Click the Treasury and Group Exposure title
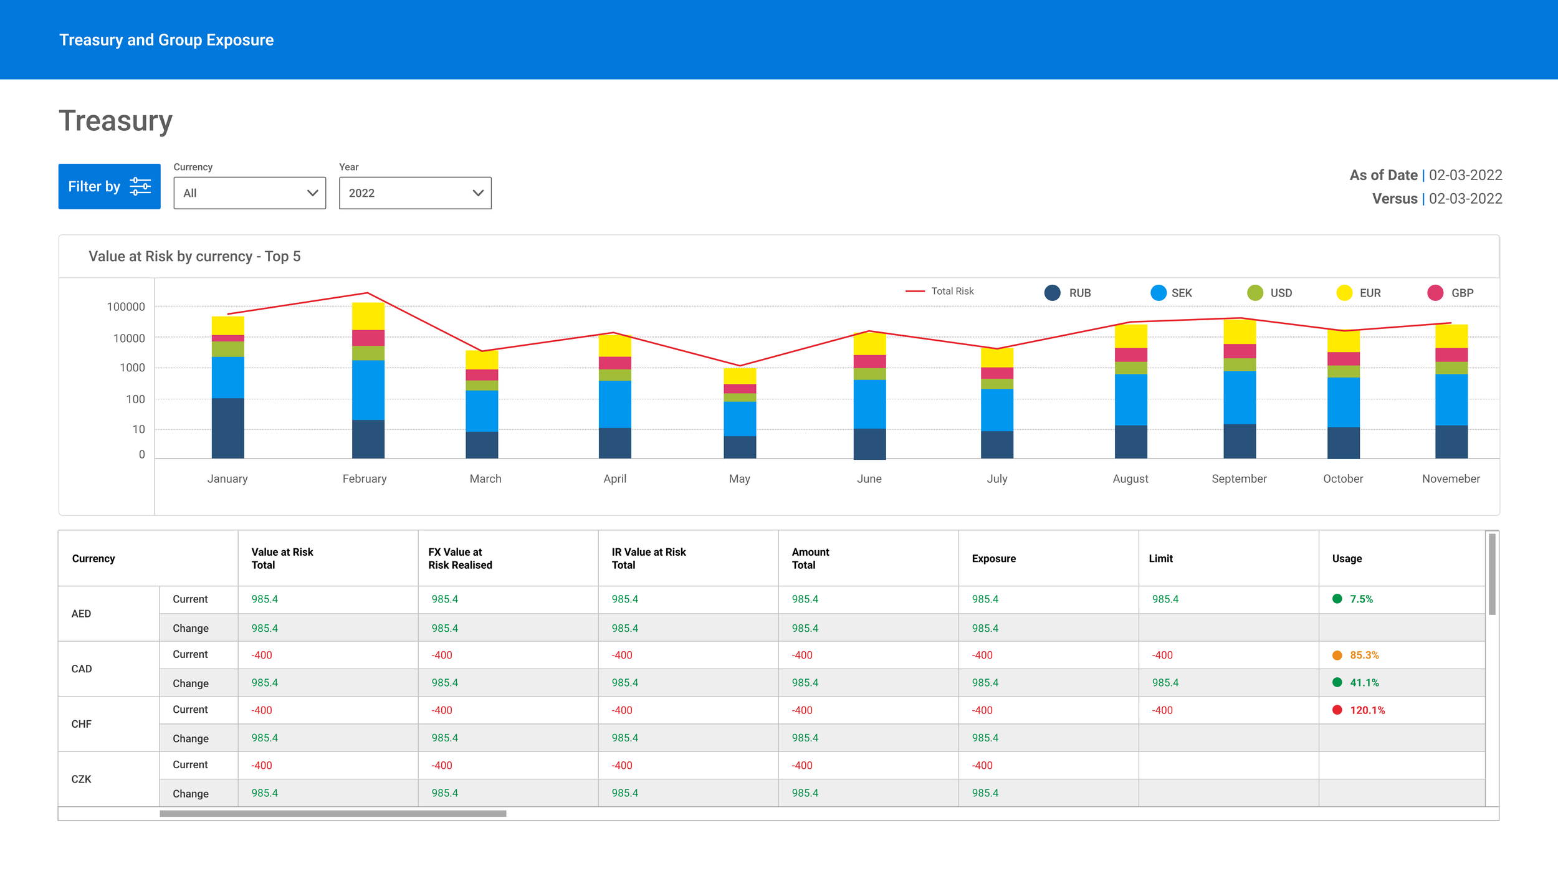This screenshot has height=876, width=1558. 166,40
